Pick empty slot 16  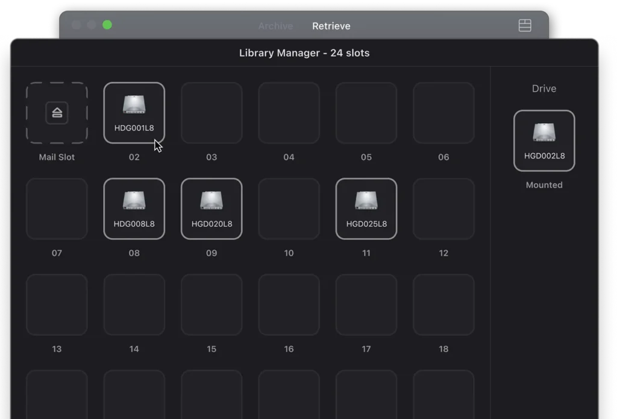(289, 304)
